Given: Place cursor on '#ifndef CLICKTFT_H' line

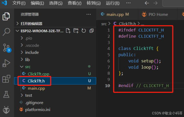Looking at the screenshot, I should (141, 30).
